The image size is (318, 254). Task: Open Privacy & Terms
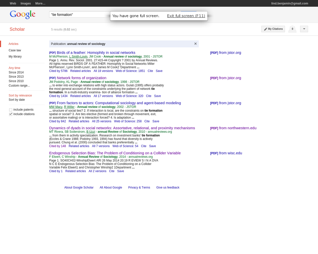point(139,188)
